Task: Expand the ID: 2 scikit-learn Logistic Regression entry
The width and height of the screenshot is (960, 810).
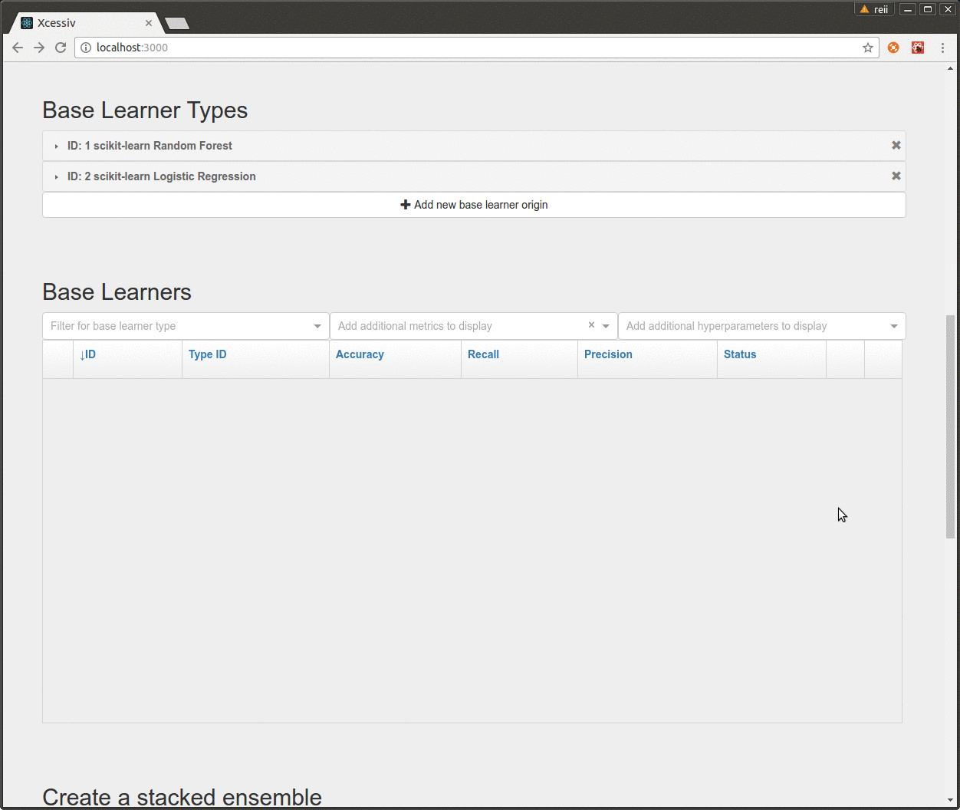Action: (x=55, y=176)
